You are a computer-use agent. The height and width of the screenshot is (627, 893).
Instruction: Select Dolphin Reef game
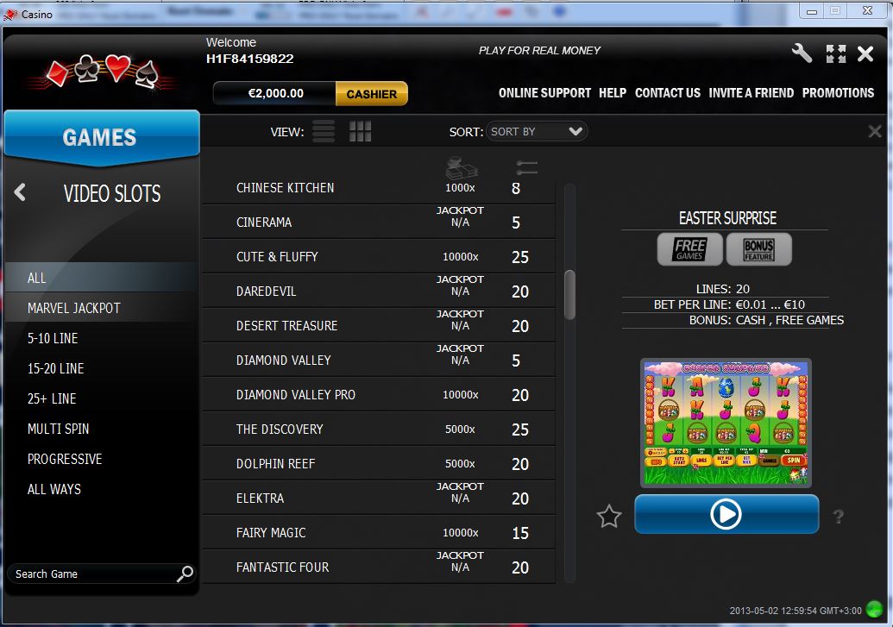point(379,463)
